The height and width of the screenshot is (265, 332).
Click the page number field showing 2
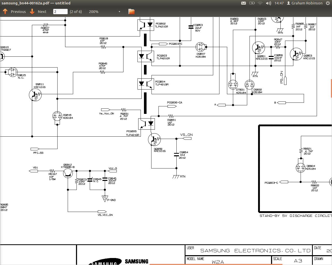(x=60, y=12)
